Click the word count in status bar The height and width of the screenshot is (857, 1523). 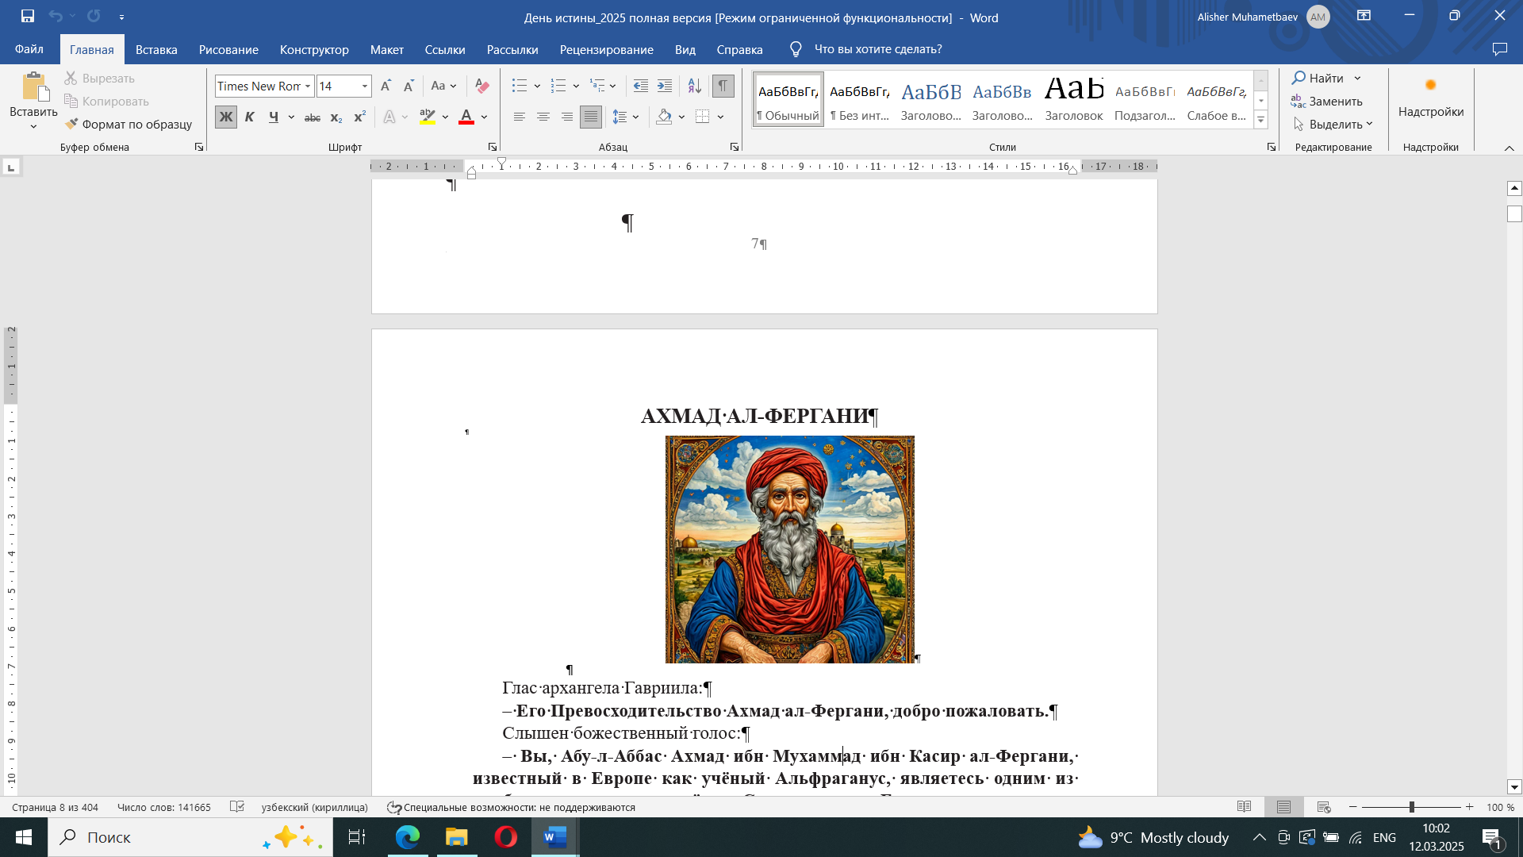[x=164, y=807]
